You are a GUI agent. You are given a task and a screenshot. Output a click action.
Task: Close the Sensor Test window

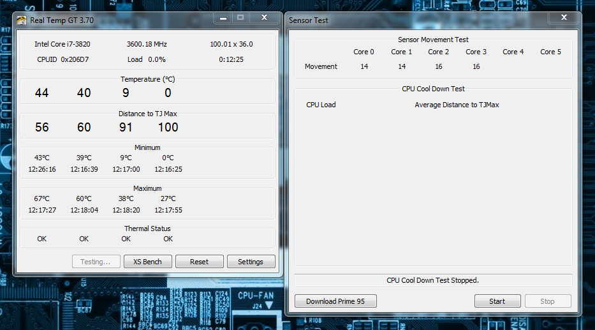564,17
